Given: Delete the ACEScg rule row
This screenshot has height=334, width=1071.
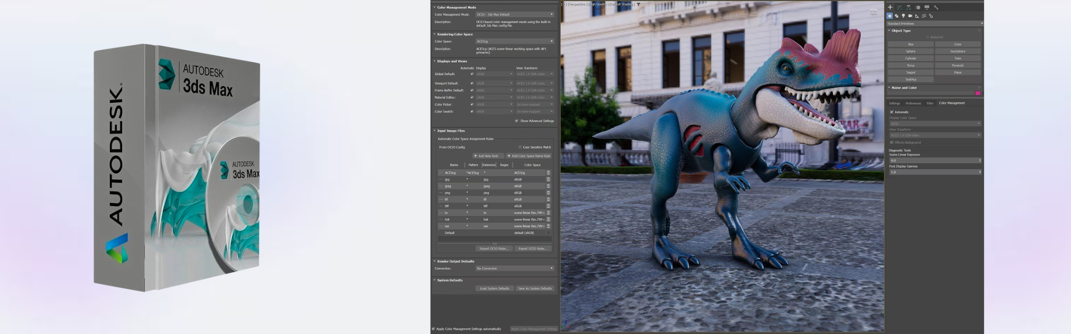Looking at the screenshot, I should tap(548, 173).
